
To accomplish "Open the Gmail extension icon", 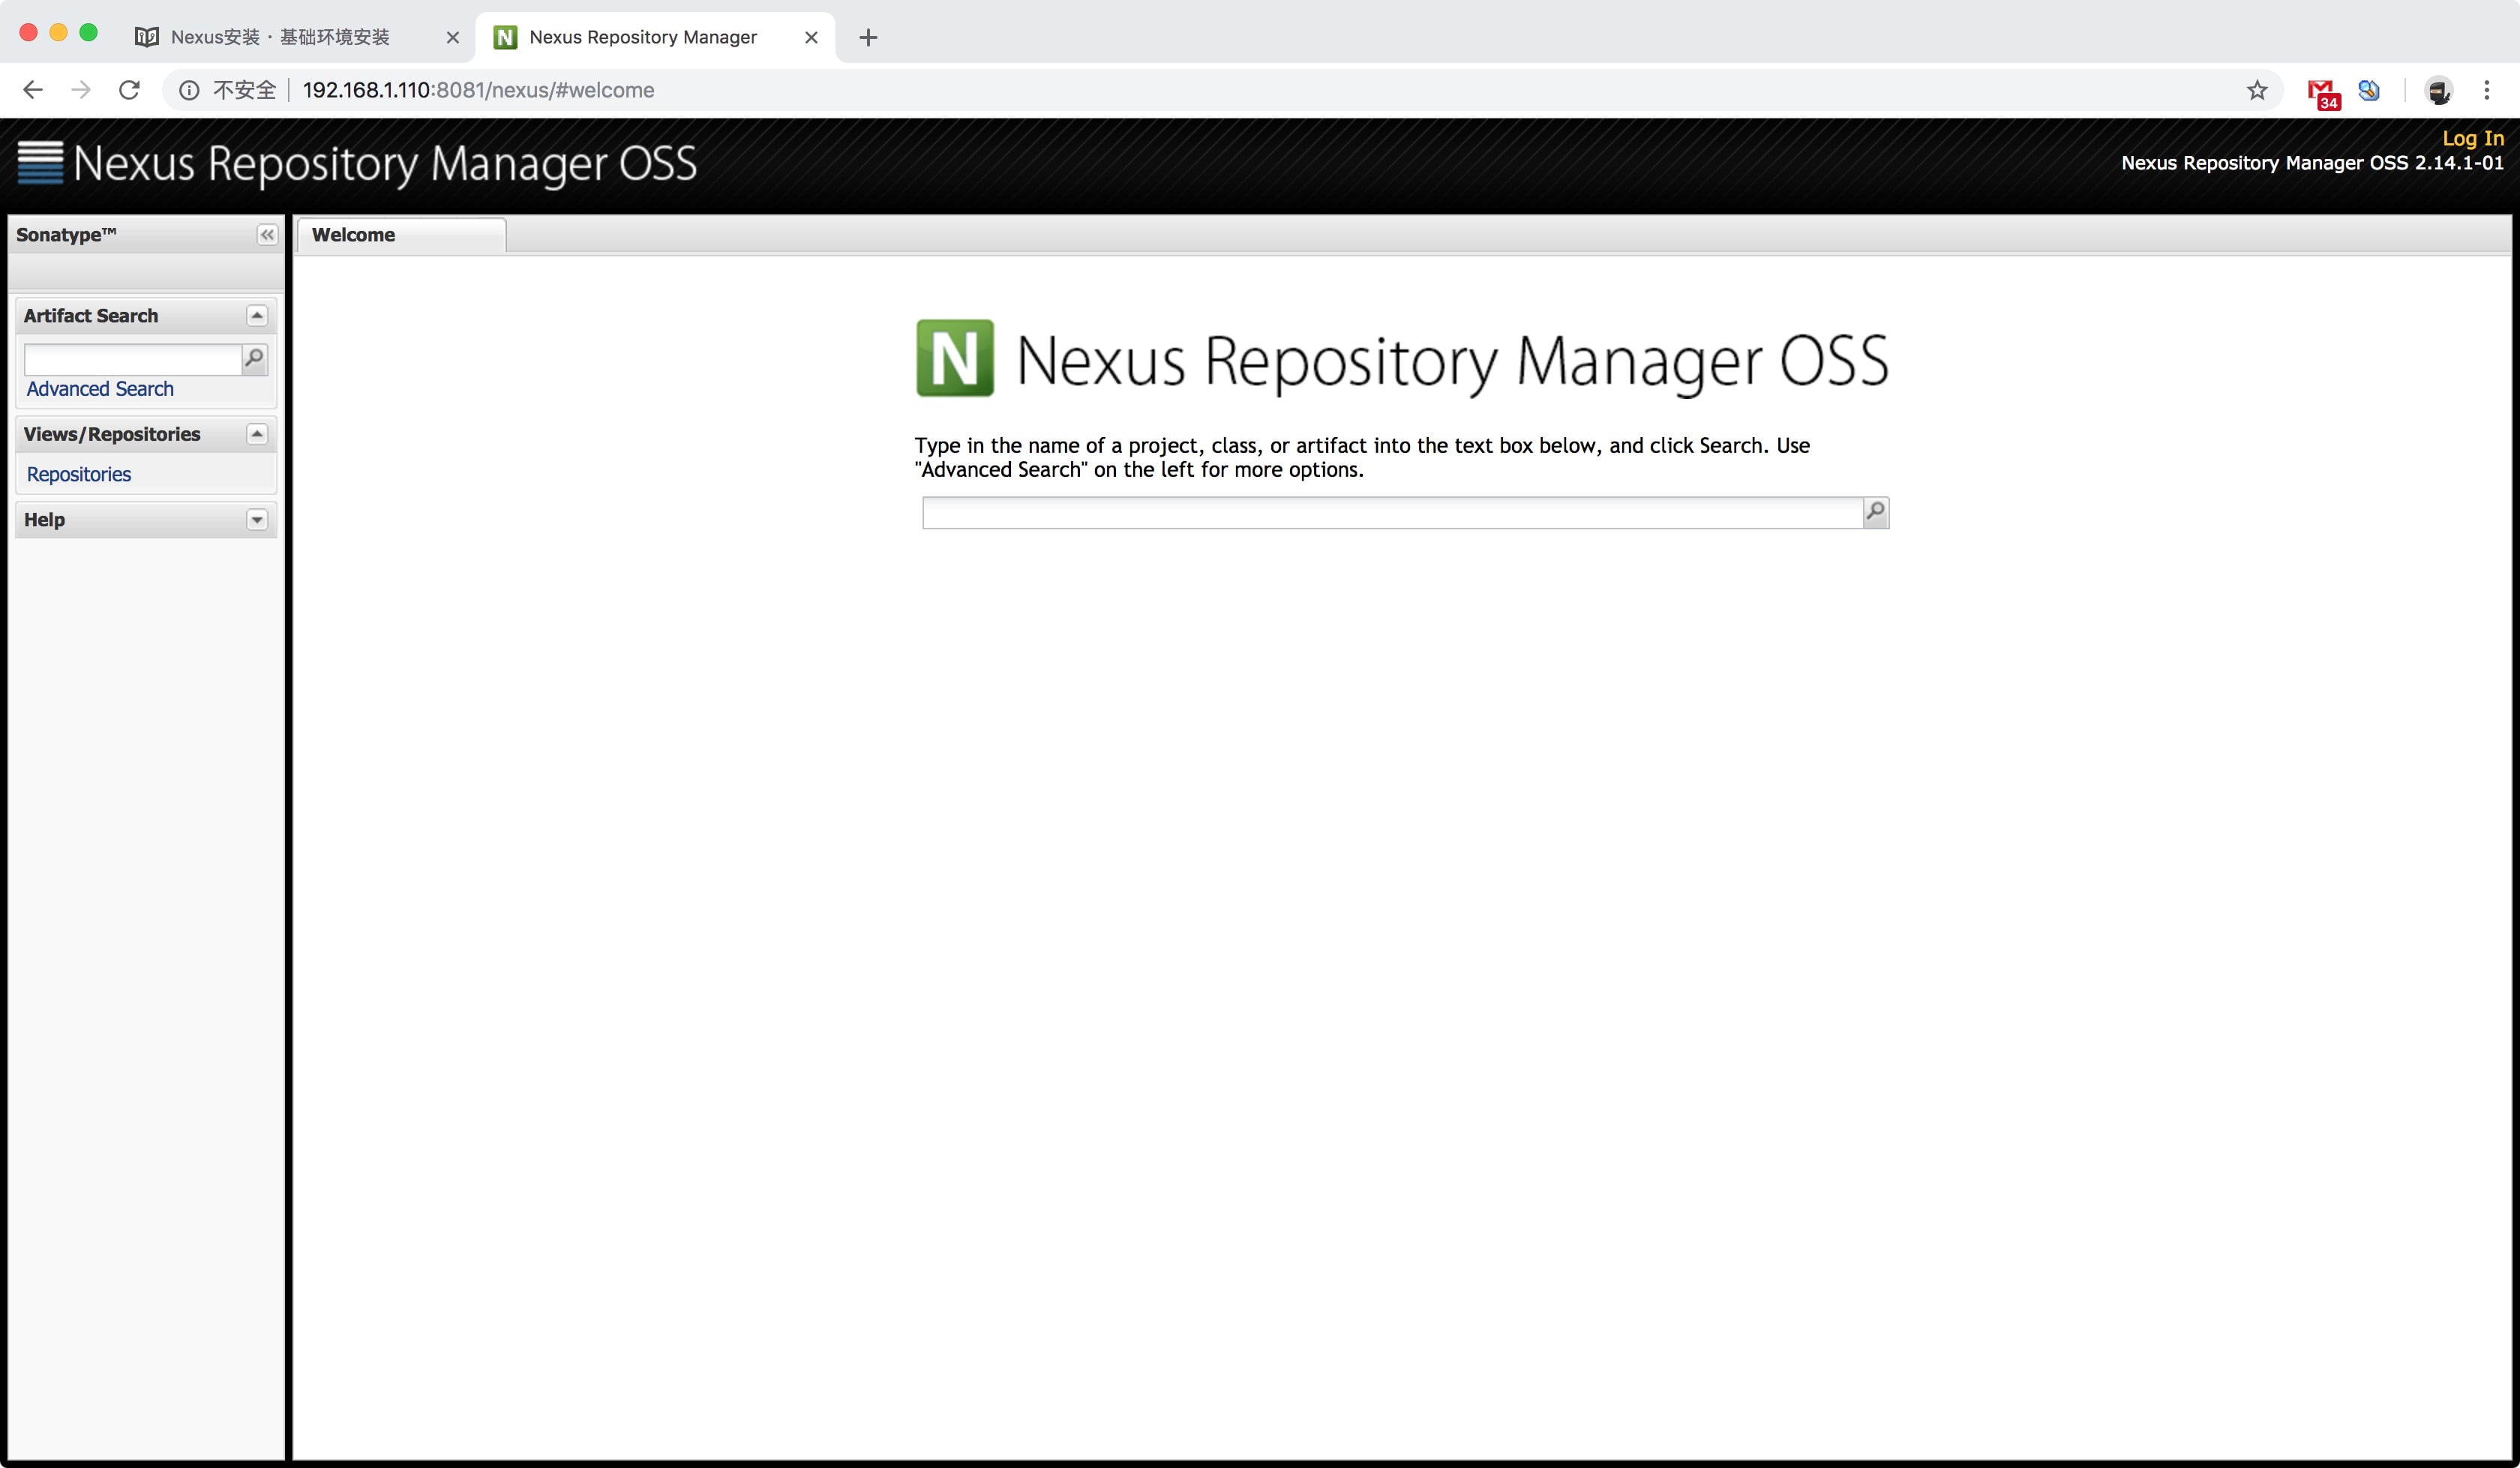I will click(x=2322, y=92).
